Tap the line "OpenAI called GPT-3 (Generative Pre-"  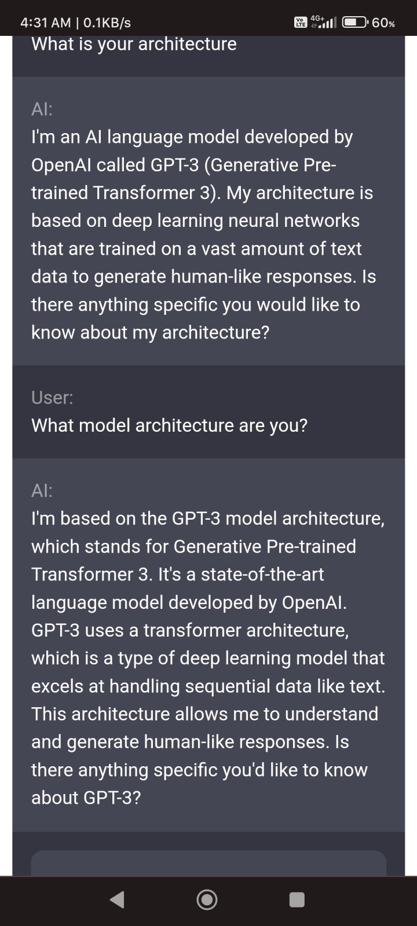pyautogui.click(x=183, y=165)
